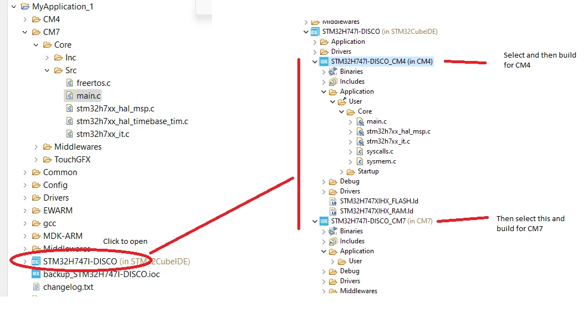
Task: Expand the TouchGFX folder chevron
Action: (x=36, y=160)
